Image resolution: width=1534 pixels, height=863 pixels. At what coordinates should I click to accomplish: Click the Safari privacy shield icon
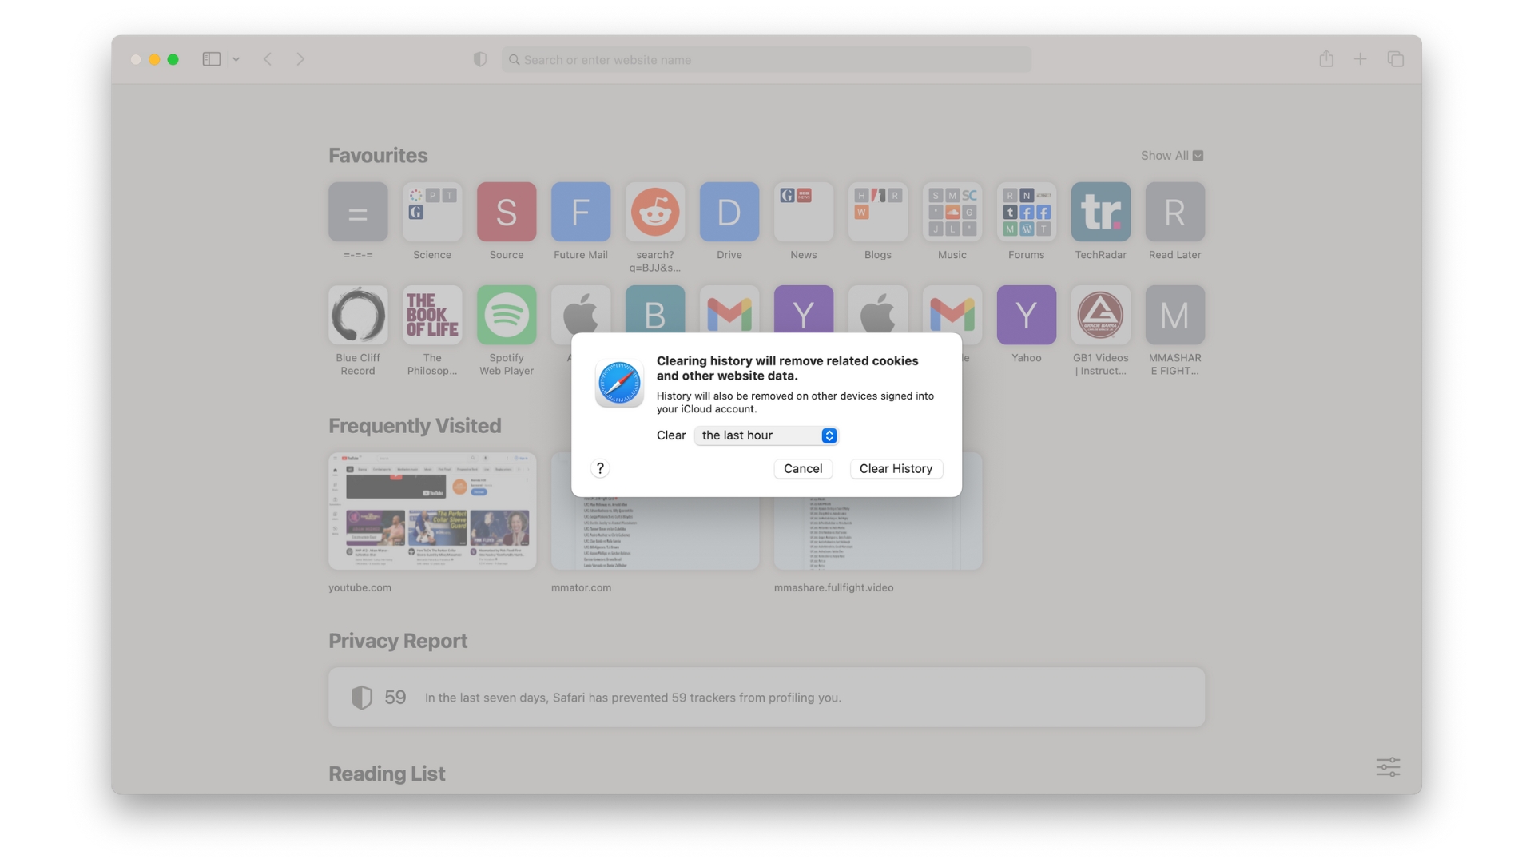pos(480,58)
